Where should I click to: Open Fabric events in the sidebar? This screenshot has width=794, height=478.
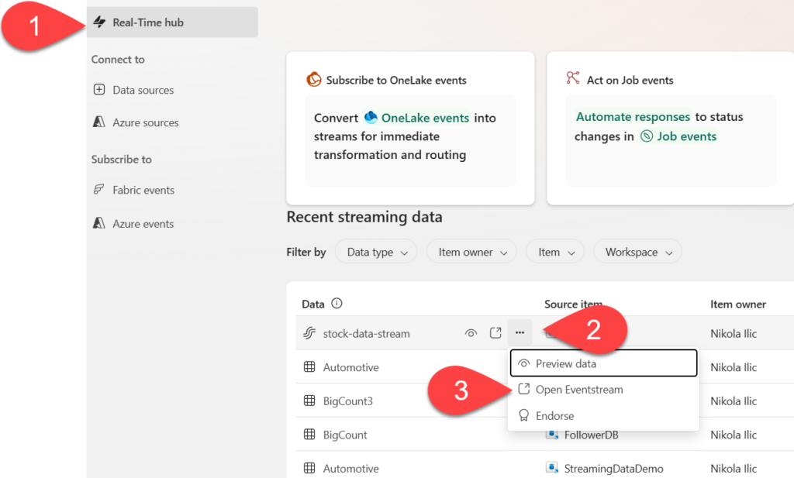tap(143, 190)
